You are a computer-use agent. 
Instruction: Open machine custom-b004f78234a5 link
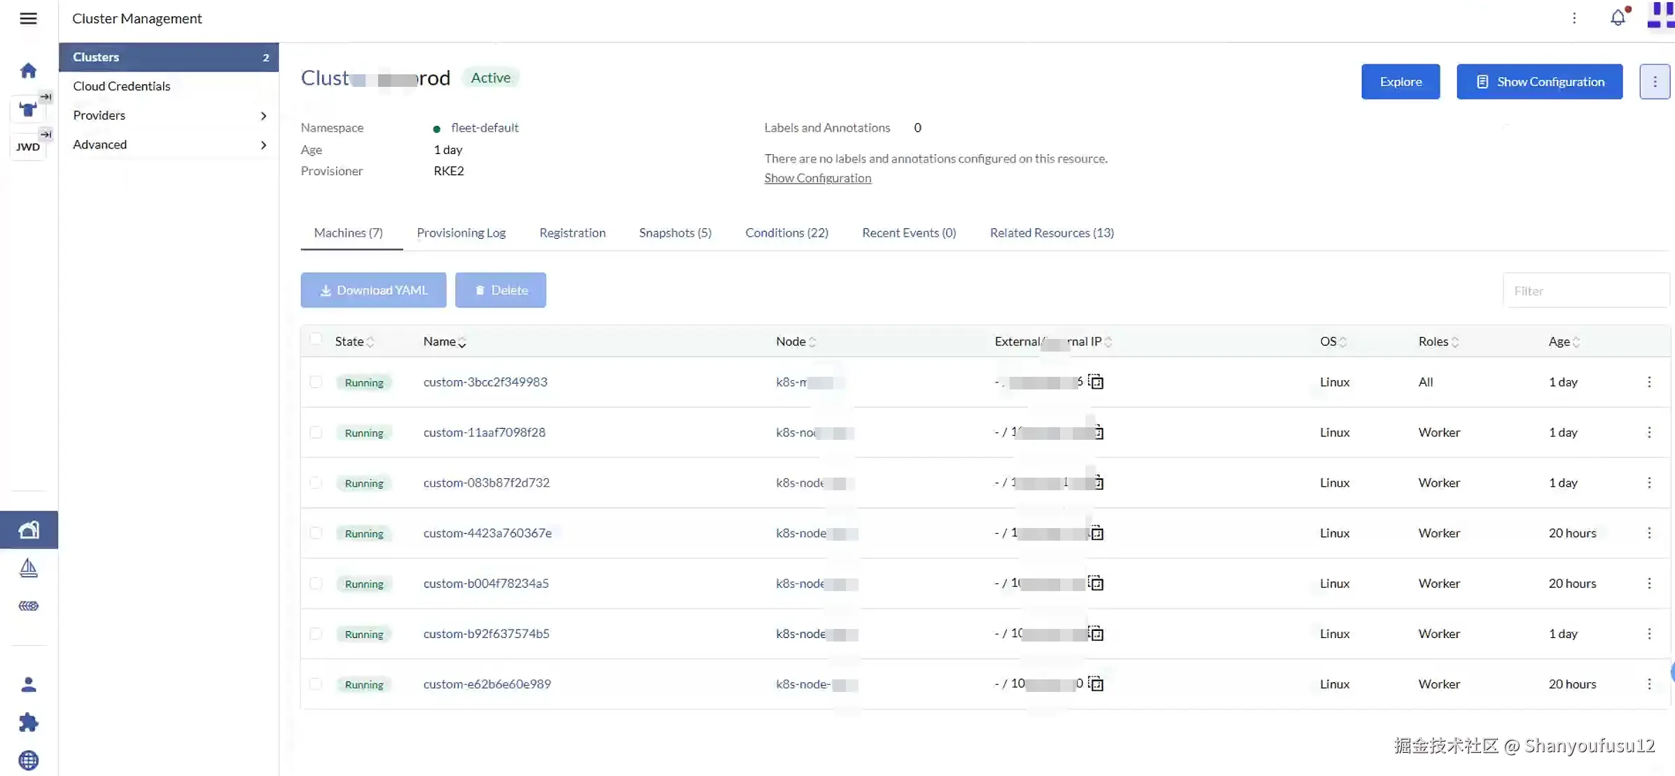tap(486, 583)
